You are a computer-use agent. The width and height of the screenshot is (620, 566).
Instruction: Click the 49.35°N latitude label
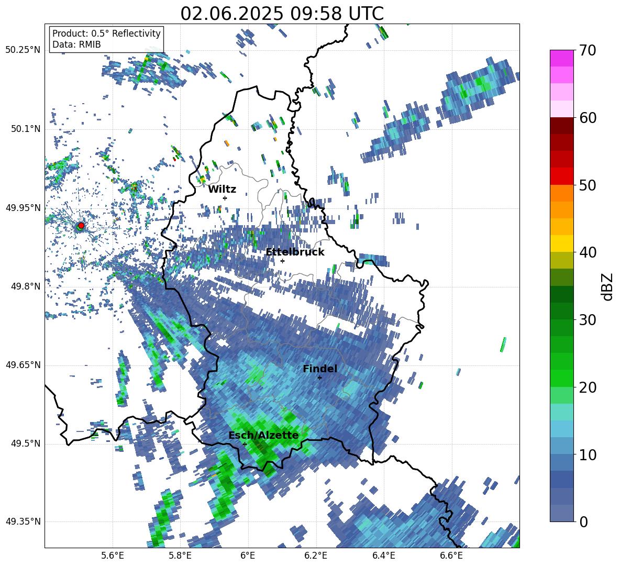pos(23,521)
